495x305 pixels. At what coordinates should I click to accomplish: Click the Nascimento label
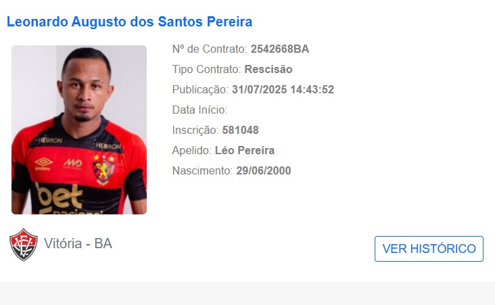pyautogui.click(x=203, y=170)
